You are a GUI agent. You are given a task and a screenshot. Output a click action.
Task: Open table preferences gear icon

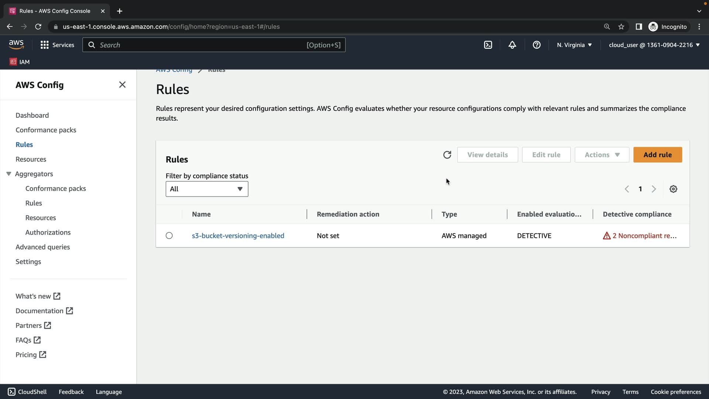pos(673,189)
